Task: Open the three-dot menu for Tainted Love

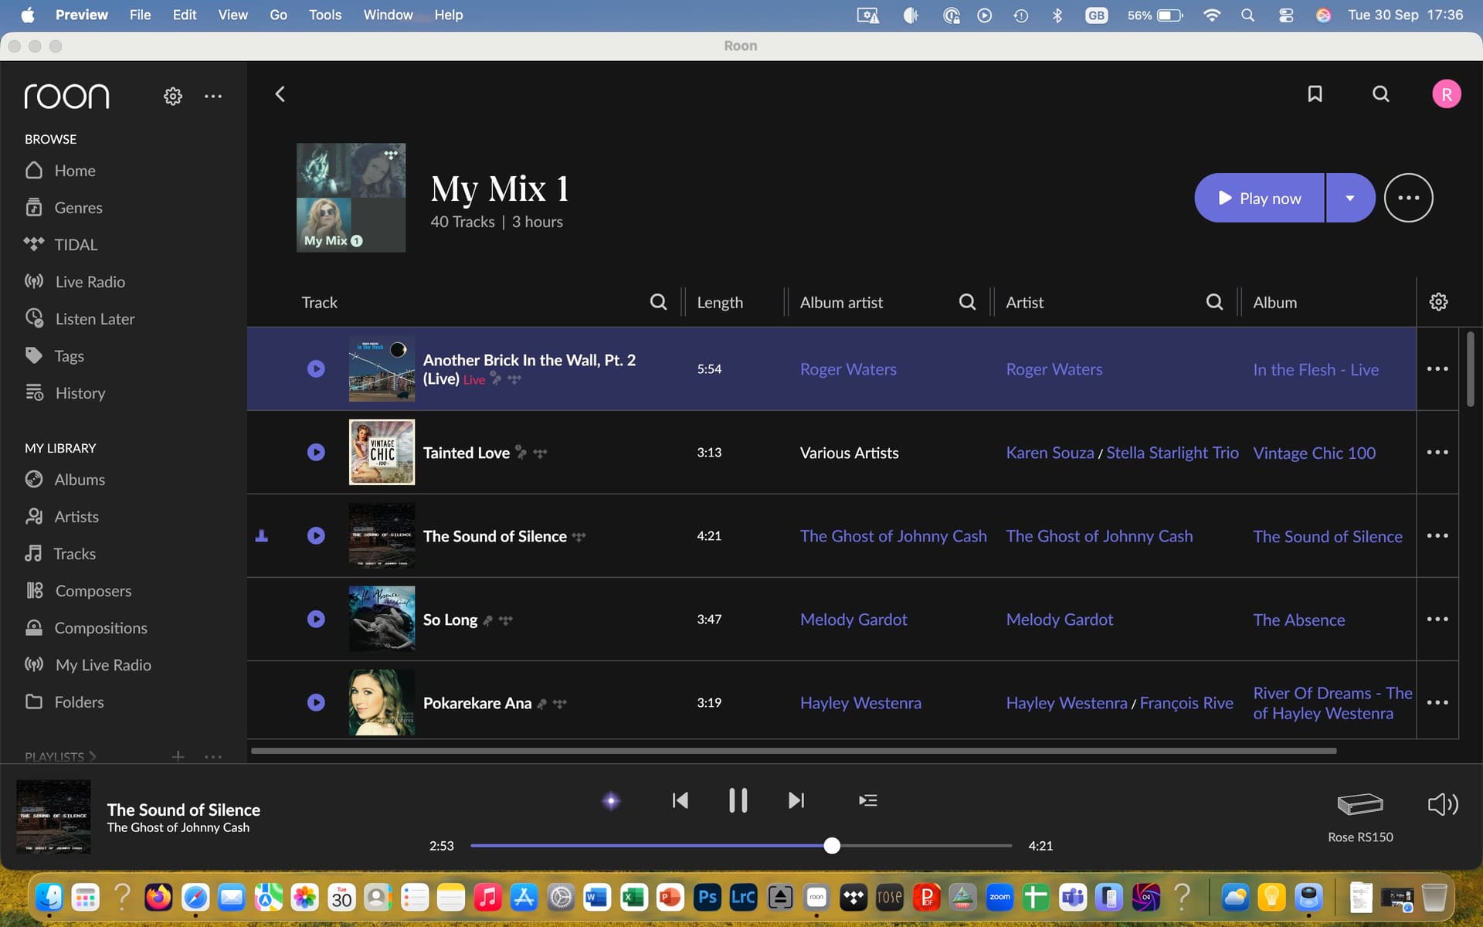Action: click(1437, 452)
